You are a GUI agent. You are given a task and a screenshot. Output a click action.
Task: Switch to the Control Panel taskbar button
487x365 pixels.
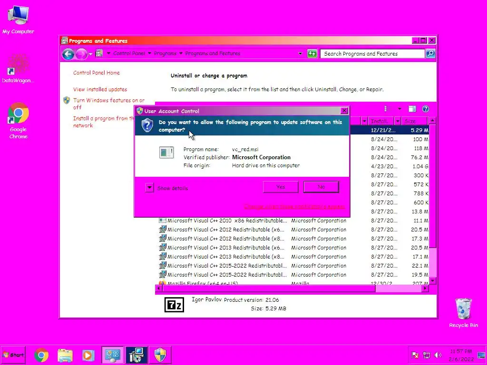(112, 355)
